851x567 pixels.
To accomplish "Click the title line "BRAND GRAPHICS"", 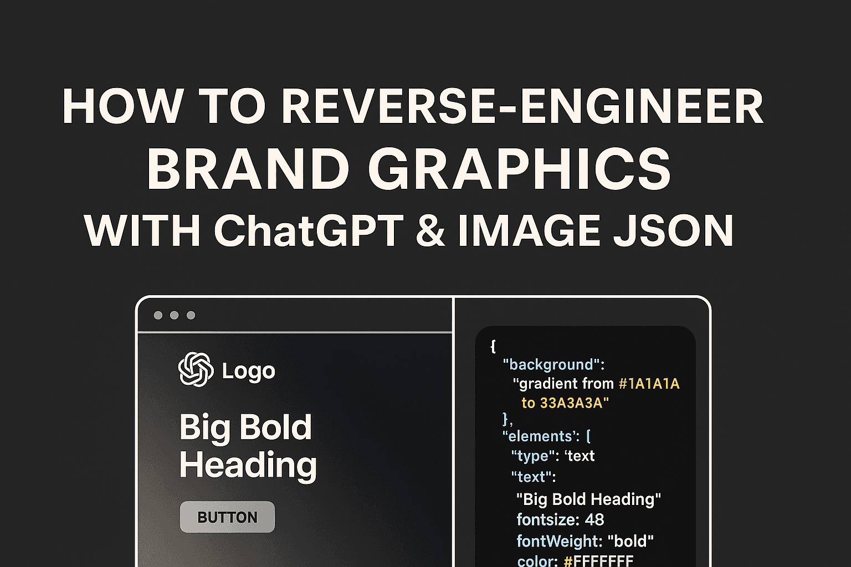I will coord(409,169).
